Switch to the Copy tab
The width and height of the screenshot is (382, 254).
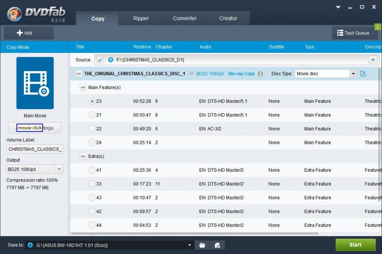click(x=98, y=18)
